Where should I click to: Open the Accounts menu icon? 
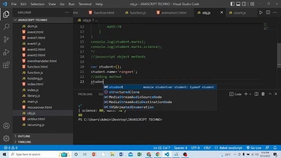[x=6, y=126]
